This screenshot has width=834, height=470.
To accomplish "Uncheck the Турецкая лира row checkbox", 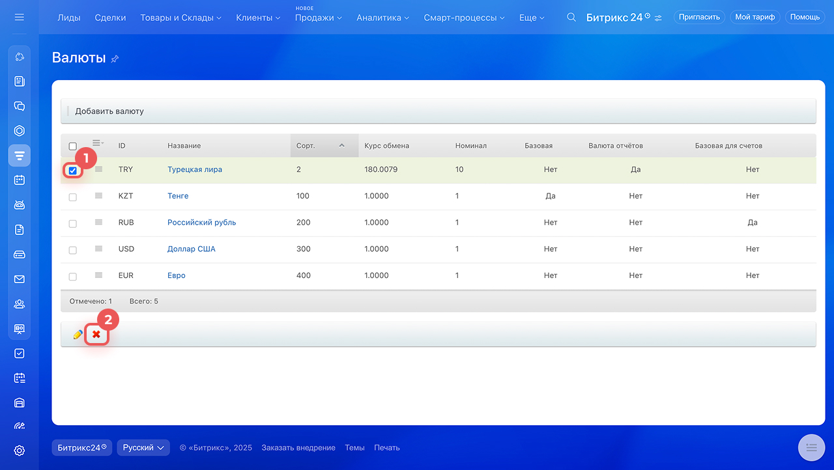I will pos(73,171).
